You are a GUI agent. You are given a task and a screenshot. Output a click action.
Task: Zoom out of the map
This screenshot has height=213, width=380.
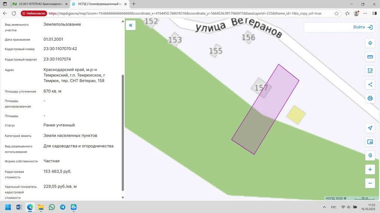click(x=370, y=183)
